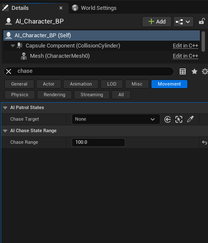
Task: Close the Details tab
Action: 61,8
